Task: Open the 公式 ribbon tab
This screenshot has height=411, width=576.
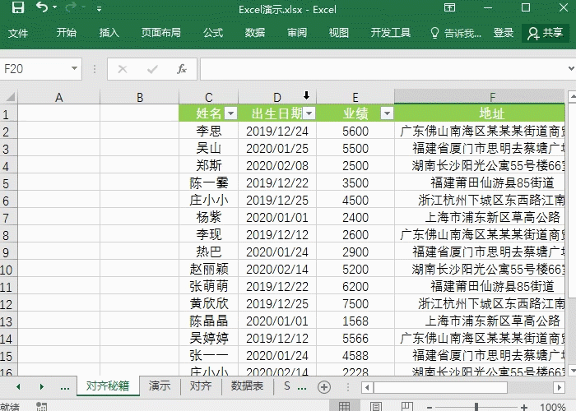Action: tap(213, 33)
